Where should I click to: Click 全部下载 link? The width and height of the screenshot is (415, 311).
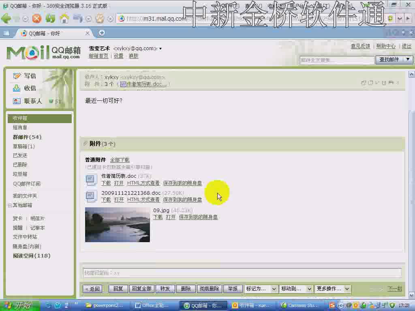[x=120, y=160]
